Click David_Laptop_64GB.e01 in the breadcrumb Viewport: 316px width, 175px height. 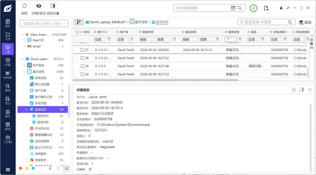108,22
